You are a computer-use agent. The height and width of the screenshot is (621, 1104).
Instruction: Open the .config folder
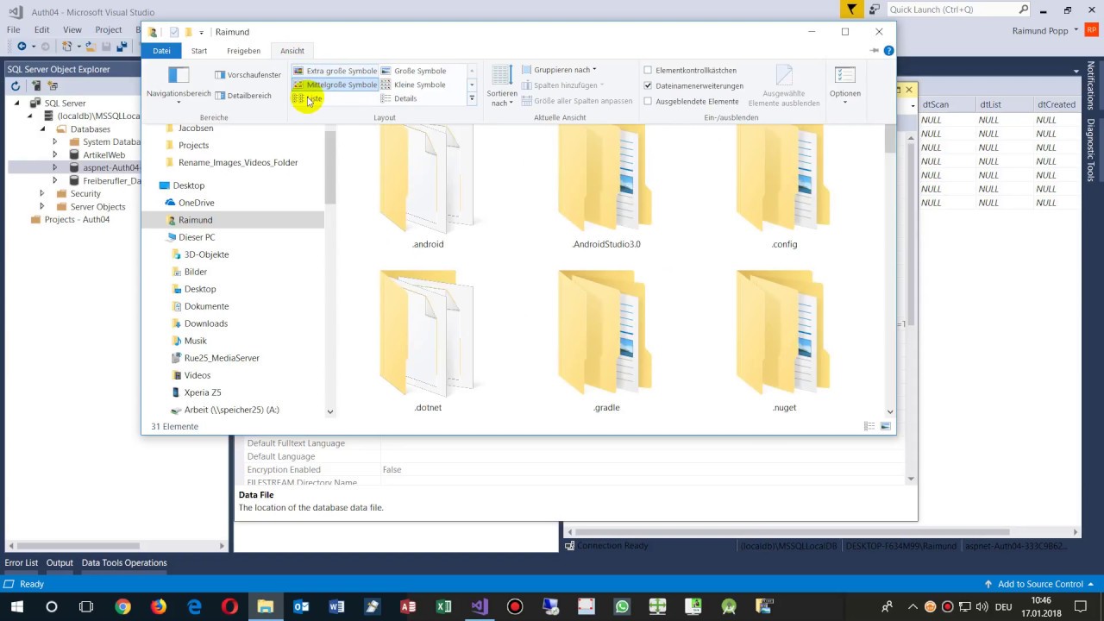(785, 186)
